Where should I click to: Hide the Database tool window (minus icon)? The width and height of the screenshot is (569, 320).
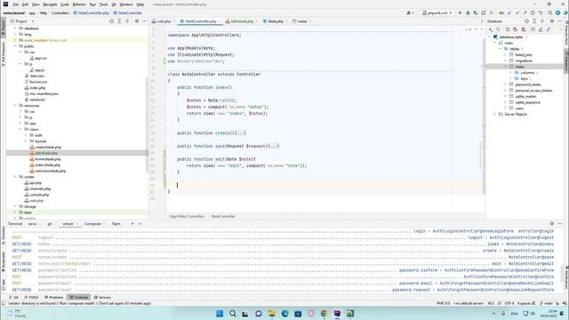[559, 21]
